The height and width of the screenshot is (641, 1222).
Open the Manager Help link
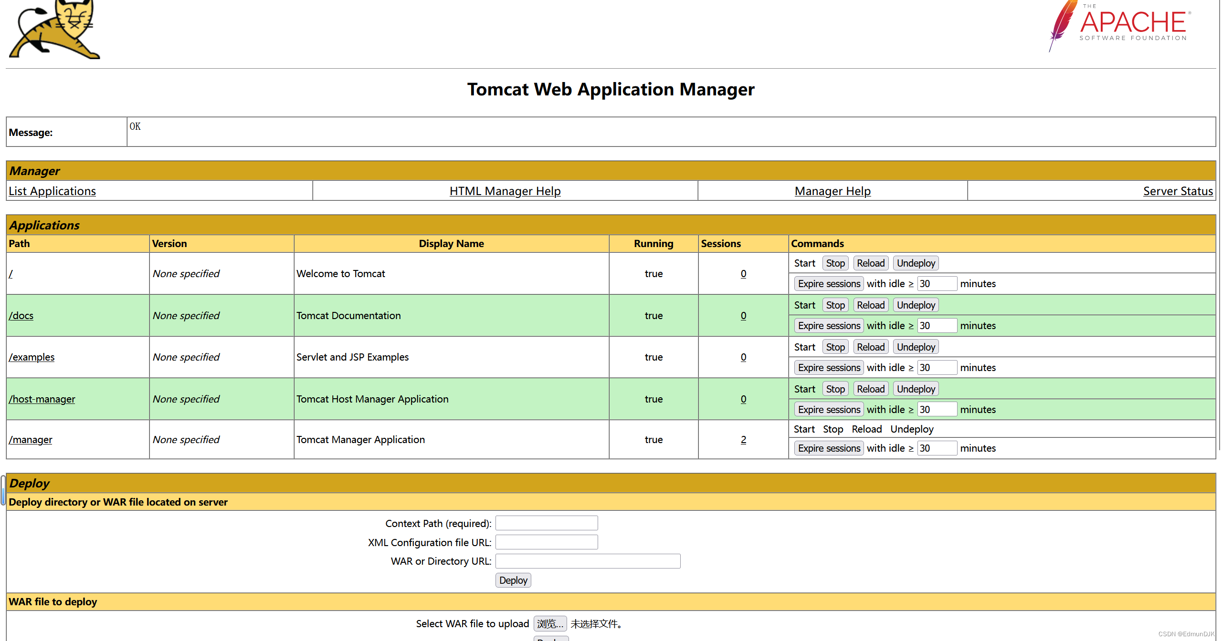(x=832, y=191)
